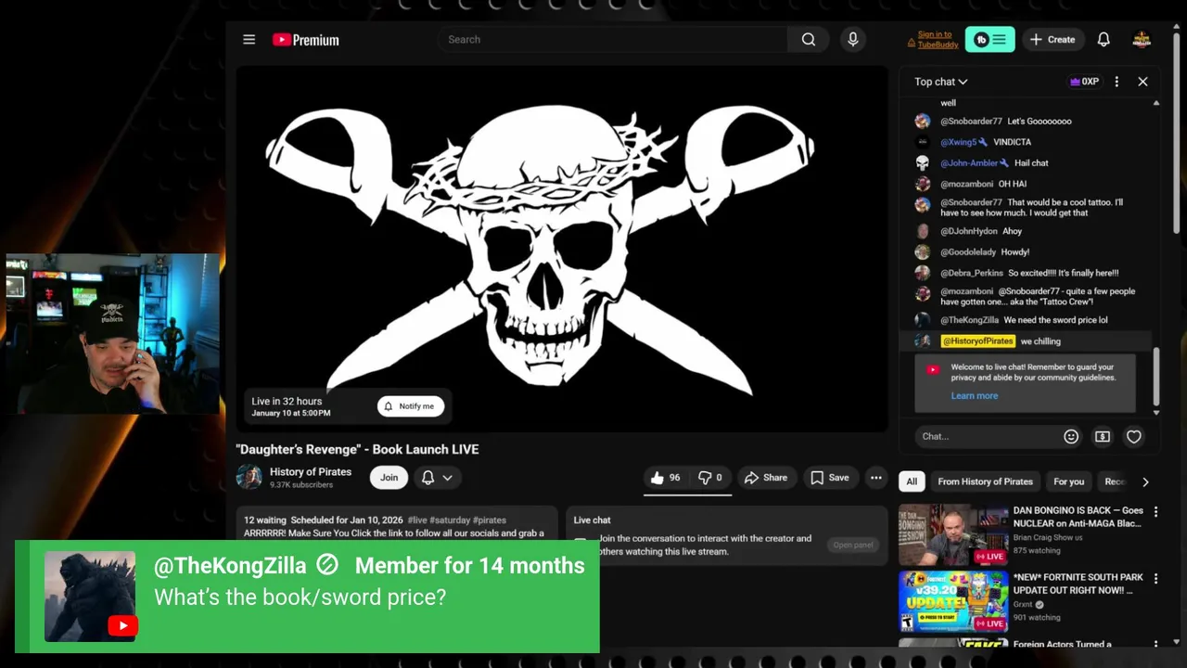Viewport: 1187px width, 668px height.
Task: Go to YouTube Premium home logo
Action: [305, 40]
